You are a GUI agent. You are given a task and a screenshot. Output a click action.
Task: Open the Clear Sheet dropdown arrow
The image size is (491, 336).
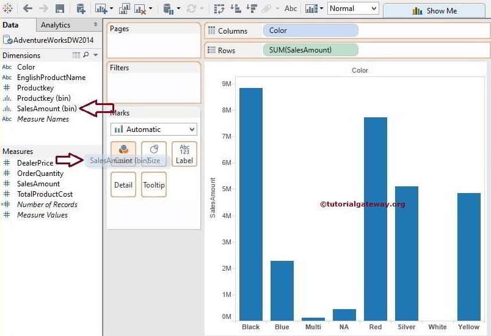[x=151, y=9]
